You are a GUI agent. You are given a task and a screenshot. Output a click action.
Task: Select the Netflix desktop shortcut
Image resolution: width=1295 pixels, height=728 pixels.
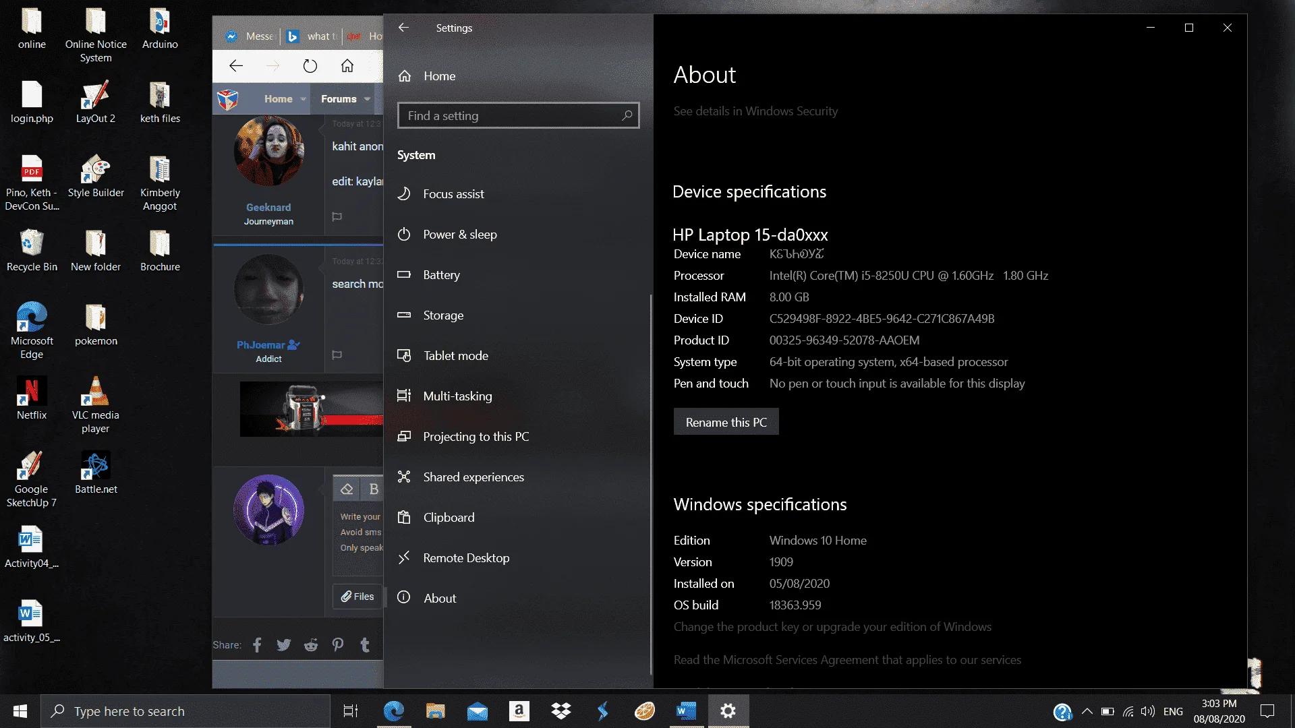click(32, 398)
